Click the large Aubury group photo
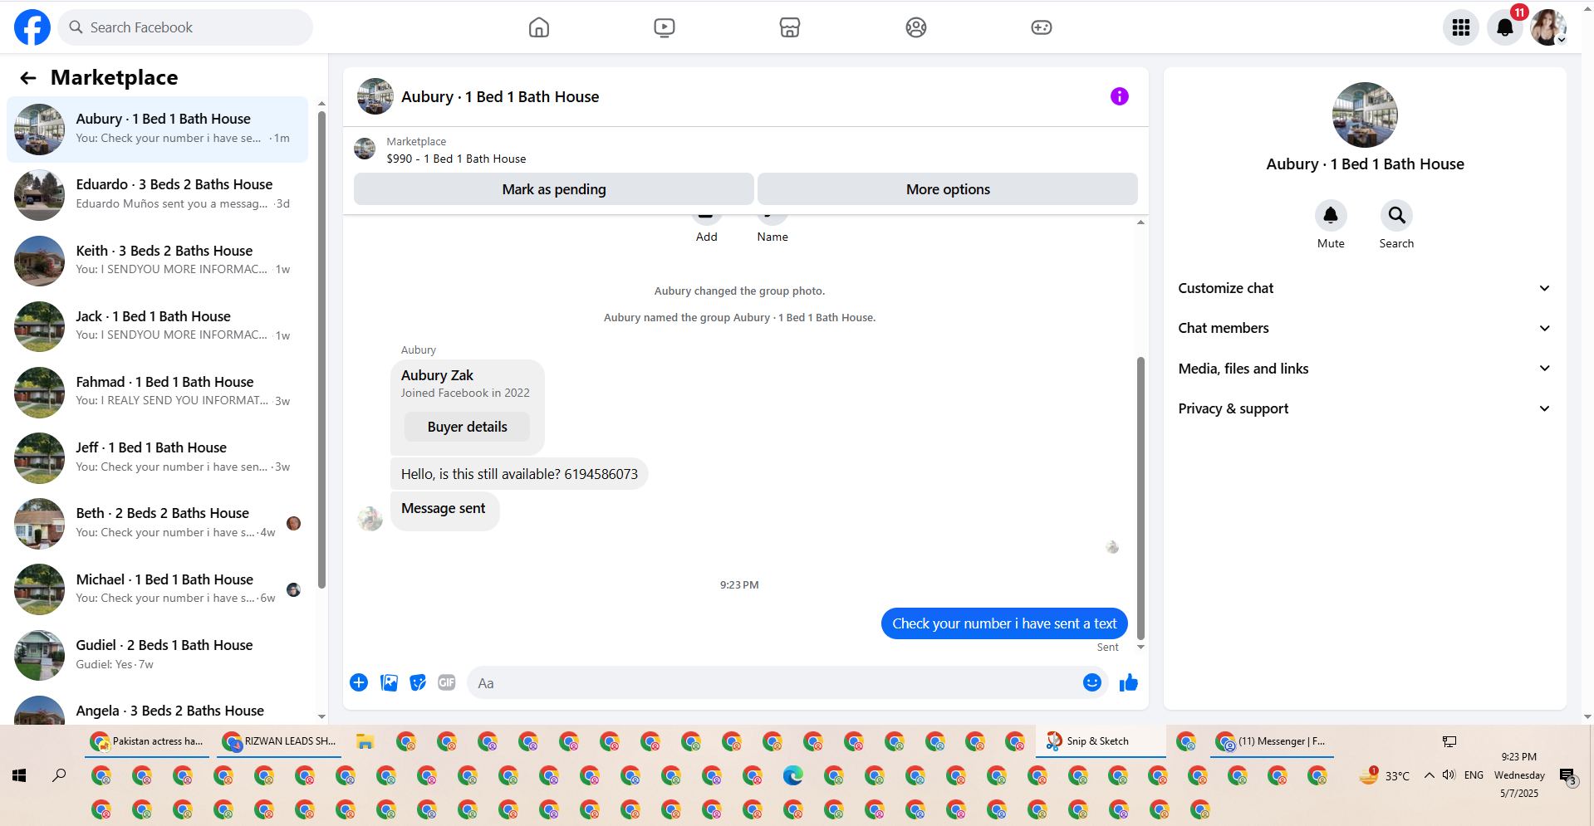Image resolution: width=1594 pixels, height=826 pixels. [1365, 115]
